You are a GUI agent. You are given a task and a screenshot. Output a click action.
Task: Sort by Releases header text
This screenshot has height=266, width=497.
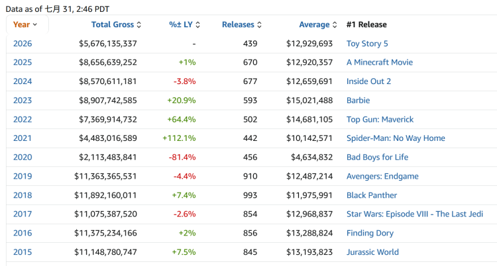(x=238, y=24)
